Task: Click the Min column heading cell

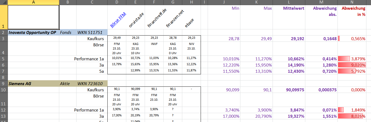Action: coord(224,17)
